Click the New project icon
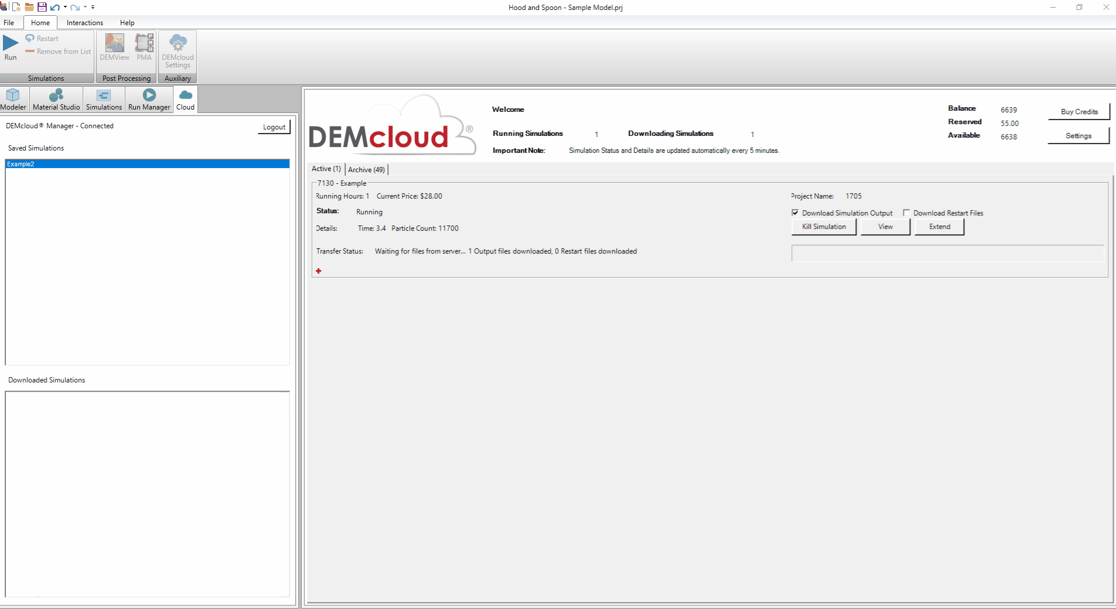The height and width of the screenshot is (609, 1116). (x=16, y=7)
